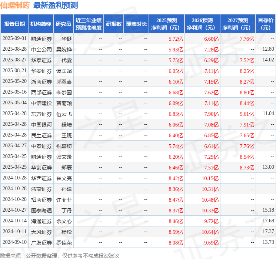
Task: Click the target price 15.18
Action: [268, 210]
